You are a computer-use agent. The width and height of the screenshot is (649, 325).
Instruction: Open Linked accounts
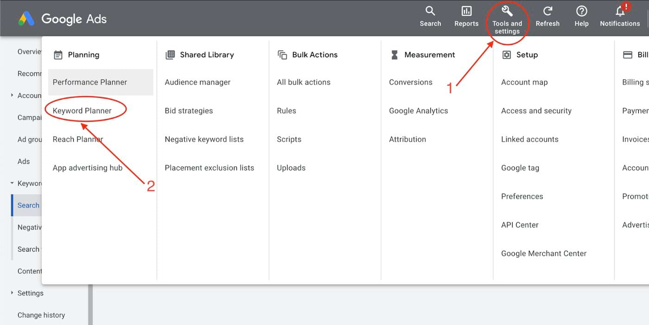tap(530, 139)
